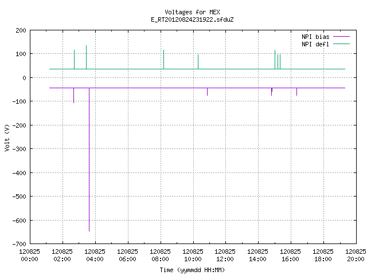The height and width of the screenshot is (275, 367).
Task: Click the y-axis tick label -700
Action: click(x=19, y=244)
